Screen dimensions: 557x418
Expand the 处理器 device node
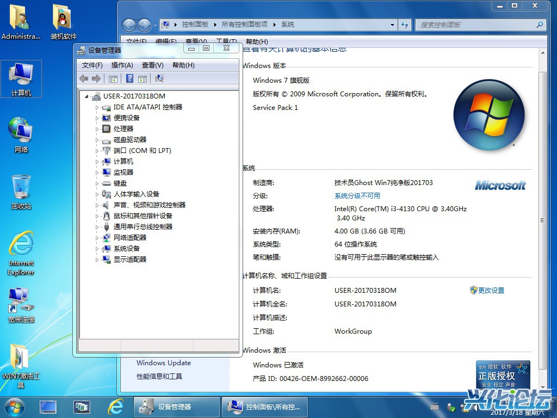click(x=97, y=129)
